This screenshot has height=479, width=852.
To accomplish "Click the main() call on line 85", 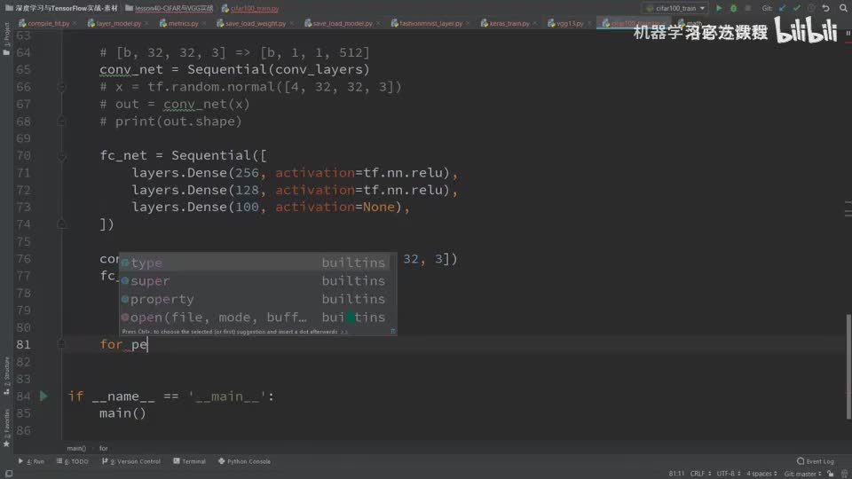I will point(122,413).
